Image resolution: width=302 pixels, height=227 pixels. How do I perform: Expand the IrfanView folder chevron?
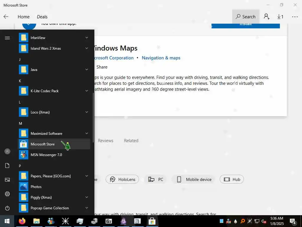coord(87,38)
